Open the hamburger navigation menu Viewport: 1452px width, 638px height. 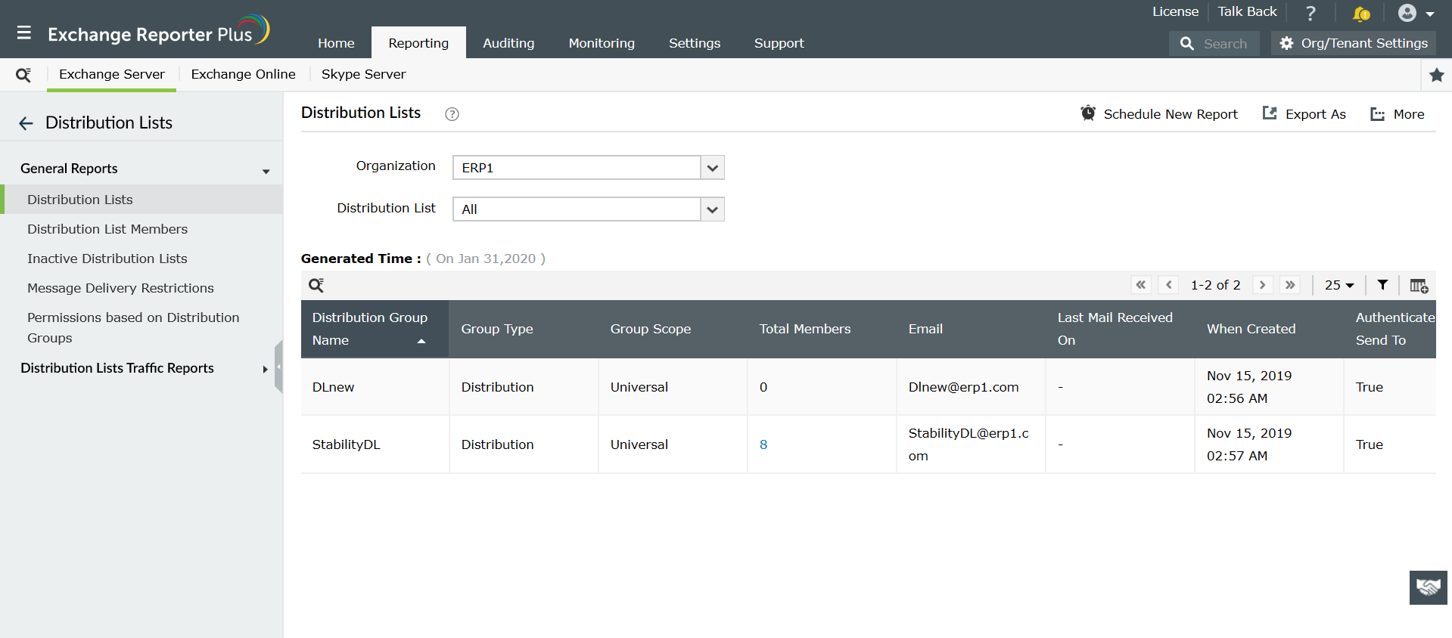(x=24, y=33)
